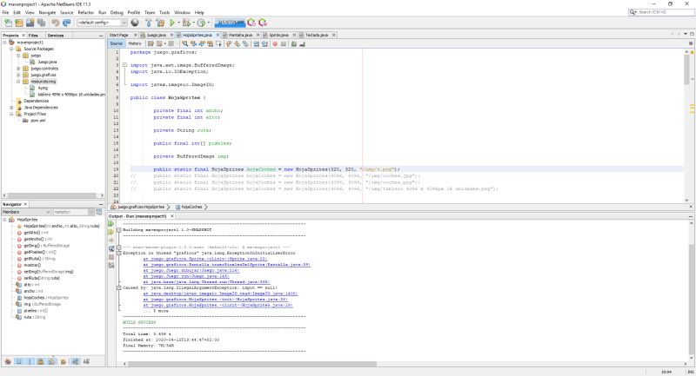
Task: Expand the Java Dependencies node
Action: 11,107
